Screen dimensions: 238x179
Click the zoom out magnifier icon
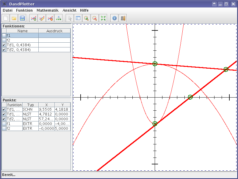pyautogui.click(x=95, y=18)
